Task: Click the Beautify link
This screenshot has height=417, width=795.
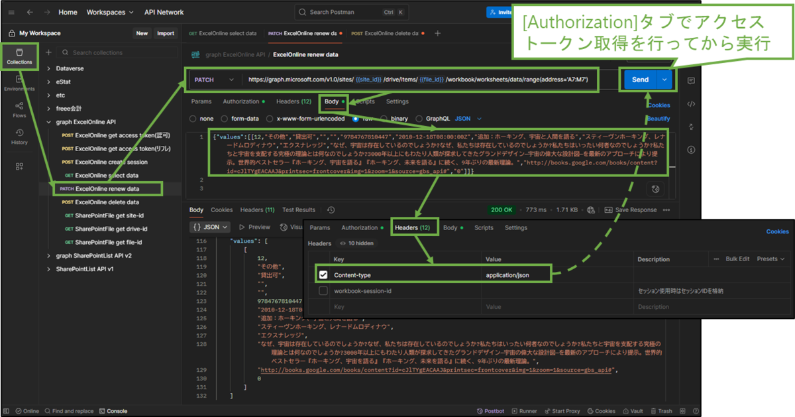Action: coord(659,119)
